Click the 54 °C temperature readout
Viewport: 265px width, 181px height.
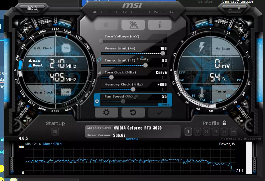219,77
